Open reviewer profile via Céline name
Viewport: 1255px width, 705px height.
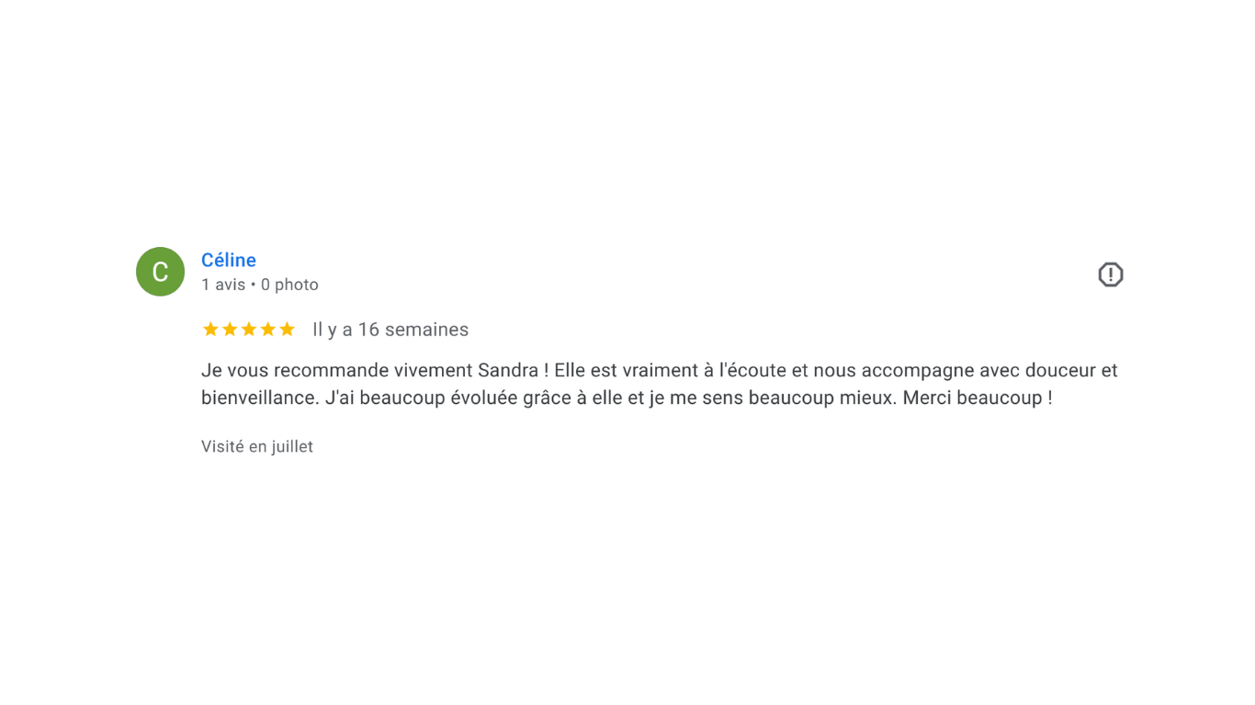click(229, 260)
